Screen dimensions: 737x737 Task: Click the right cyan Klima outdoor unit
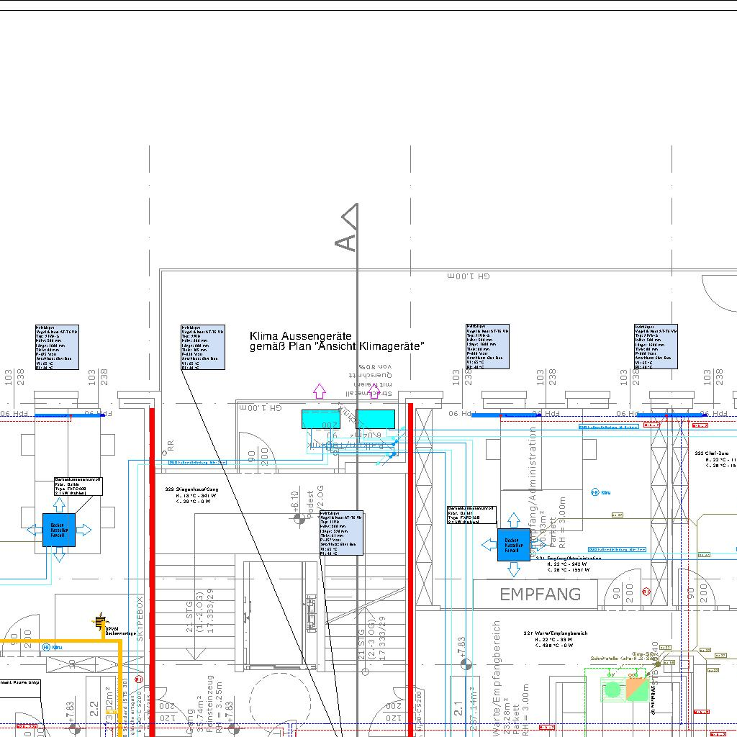(x=376, y=418)
